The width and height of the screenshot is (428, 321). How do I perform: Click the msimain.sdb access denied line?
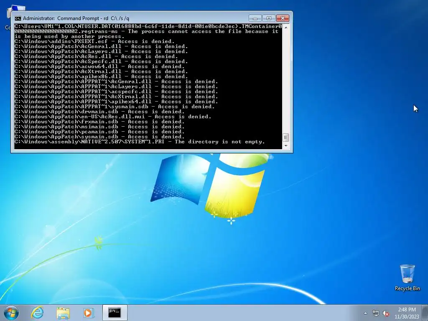tap(99, 127)
